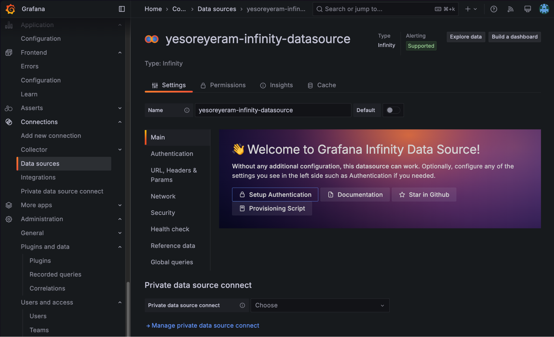554x337 pixels.
Task: Open TV mode with the monitor icon
Action: 527,9
